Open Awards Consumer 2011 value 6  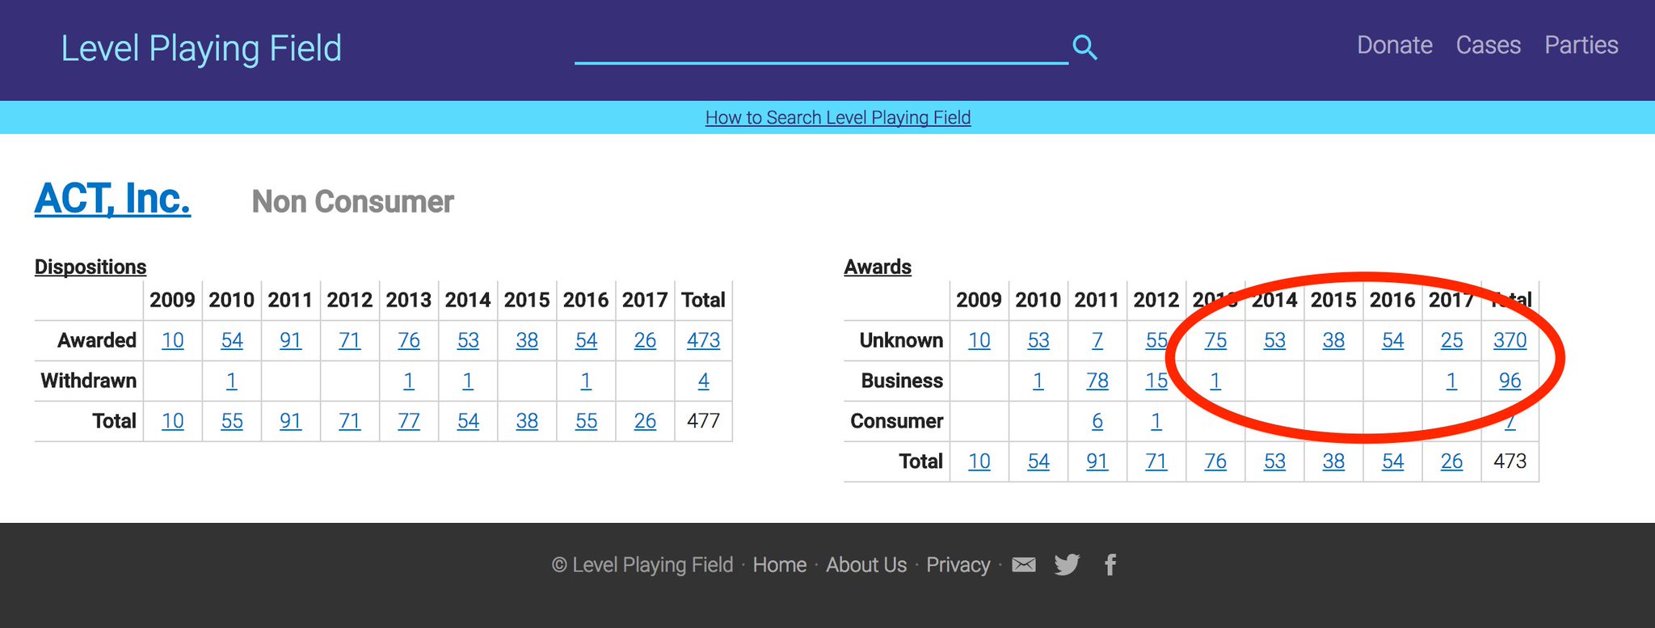pos(1097,421)
